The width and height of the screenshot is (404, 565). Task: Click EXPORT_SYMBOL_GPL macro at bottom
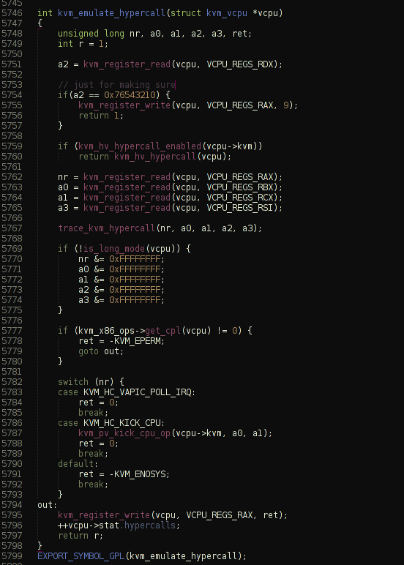tap(81, 556)
